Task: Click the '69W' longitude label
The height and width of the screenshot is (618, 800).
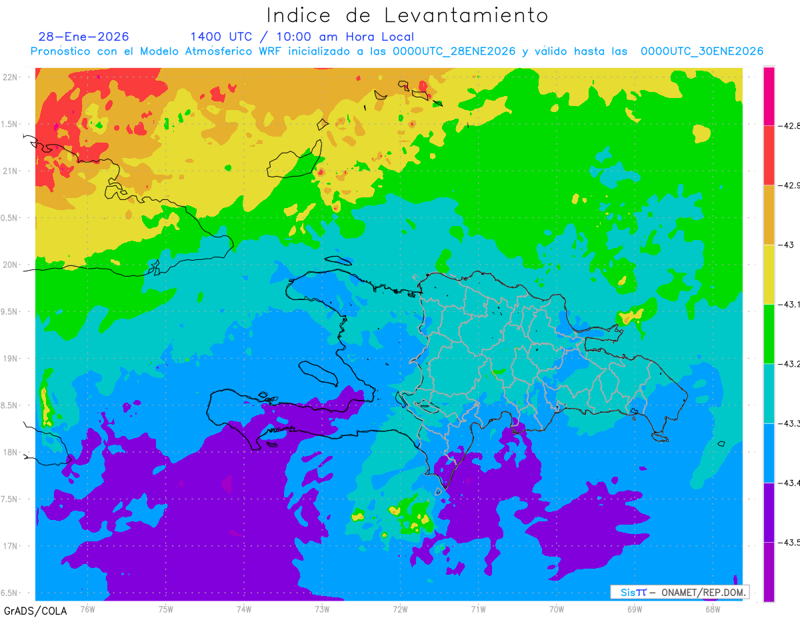Action: click(635, 609)
